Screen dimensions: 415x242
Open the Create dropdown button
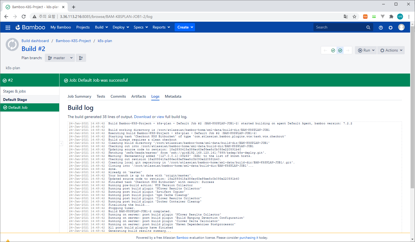(185, 27)
